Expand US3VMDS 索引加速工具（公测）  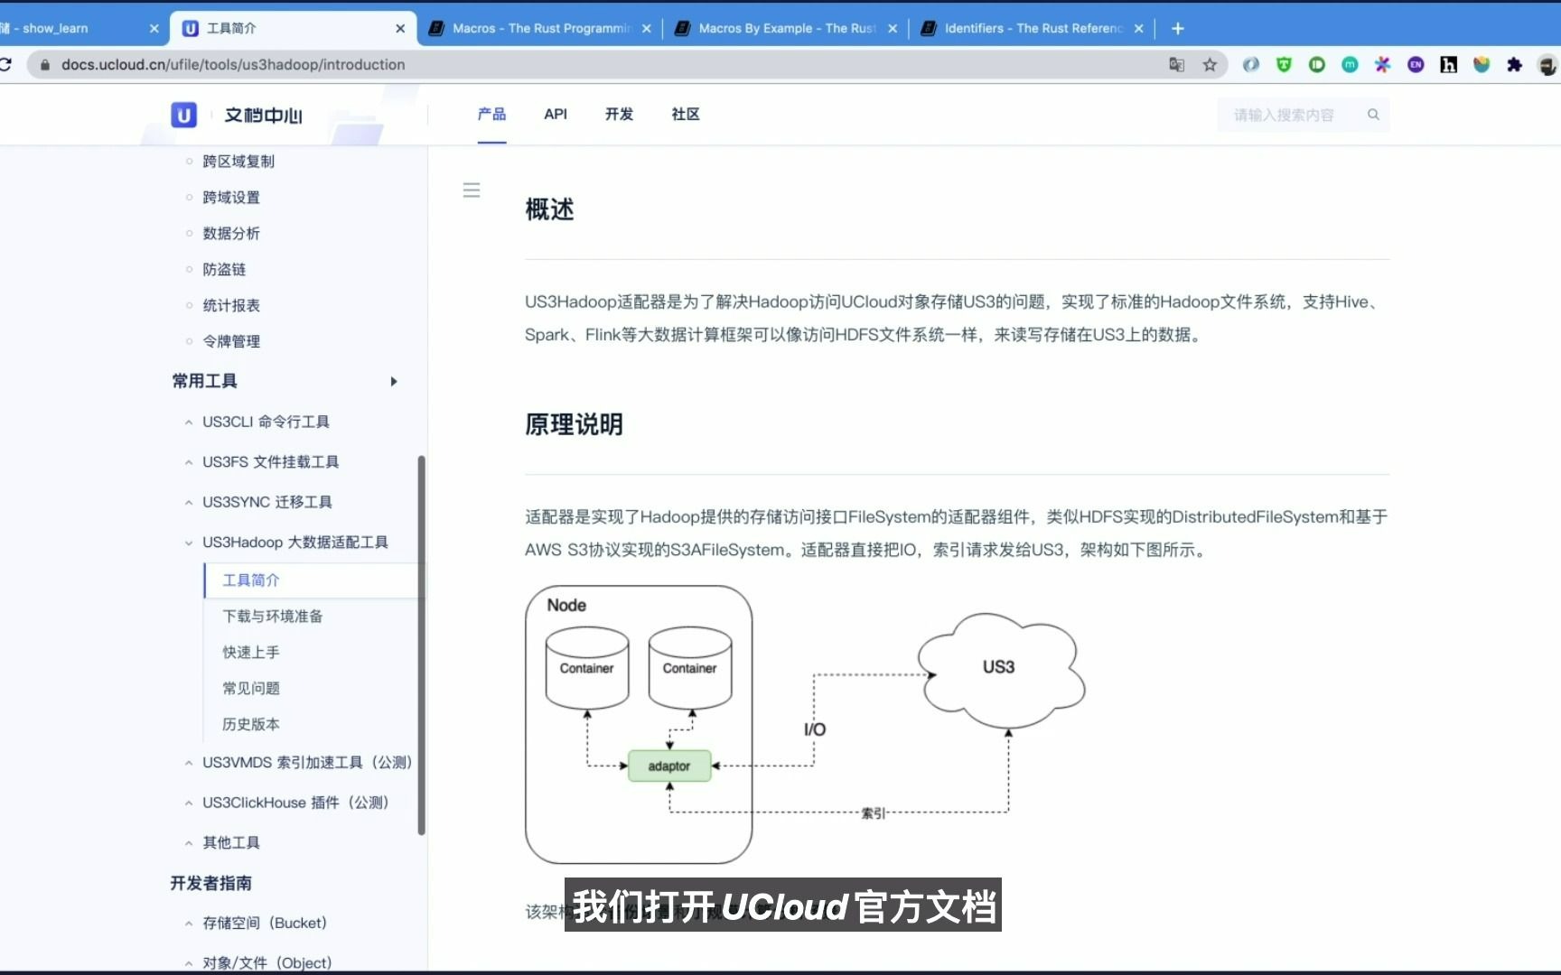306,763
